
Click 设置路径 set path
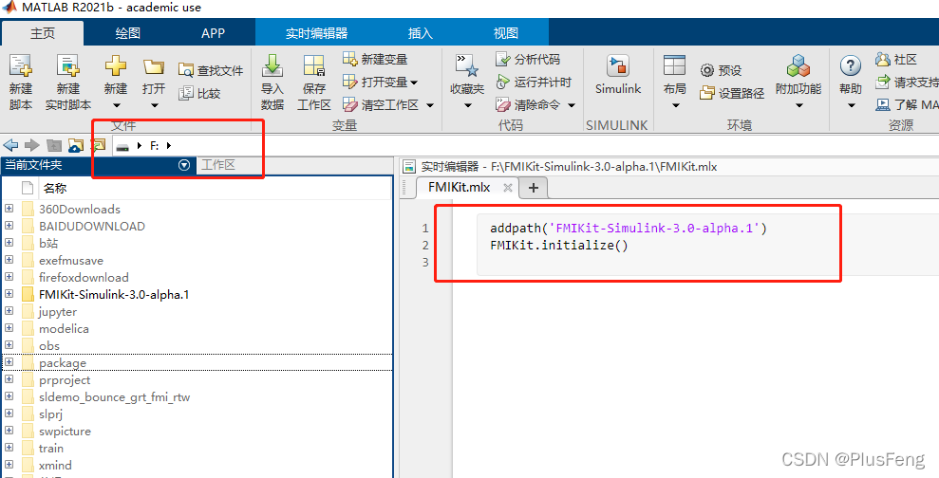[732, 93]
